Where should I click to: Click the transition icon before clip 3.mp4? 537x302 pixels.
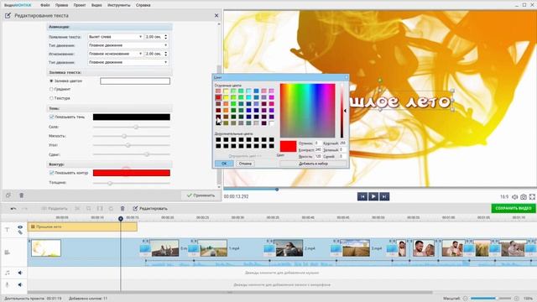(336, 249)
